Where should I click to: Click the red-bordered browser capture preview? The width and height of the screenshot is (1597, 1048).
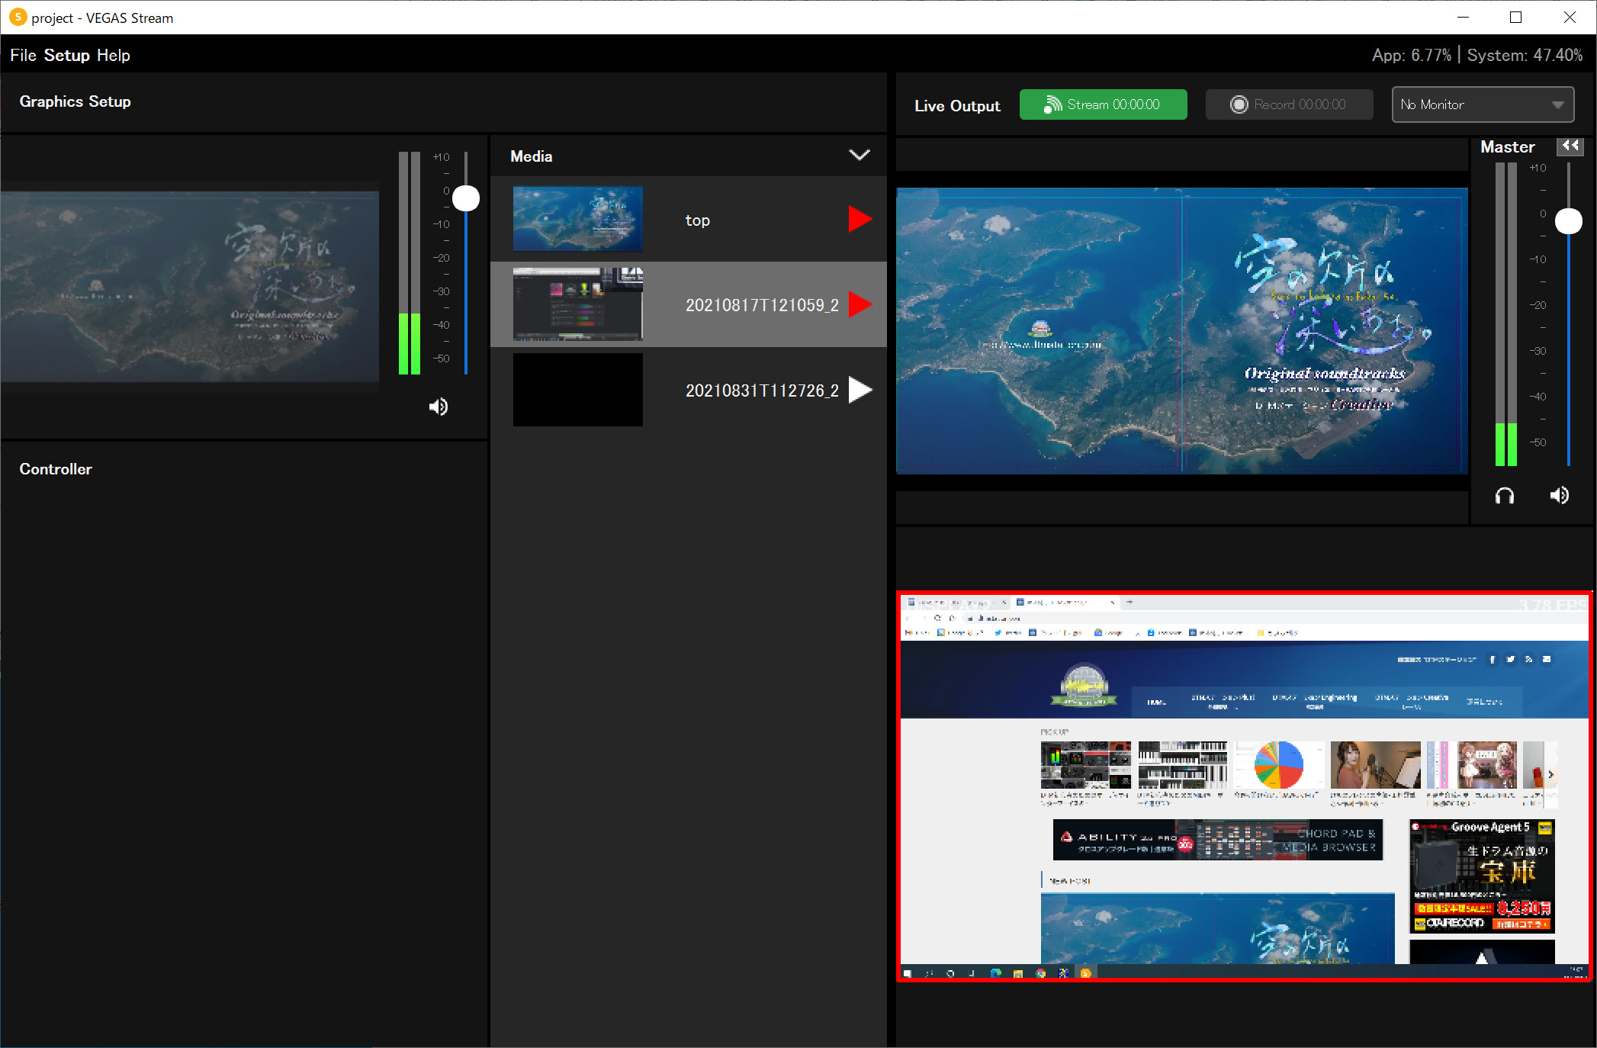coord(1244,786)
